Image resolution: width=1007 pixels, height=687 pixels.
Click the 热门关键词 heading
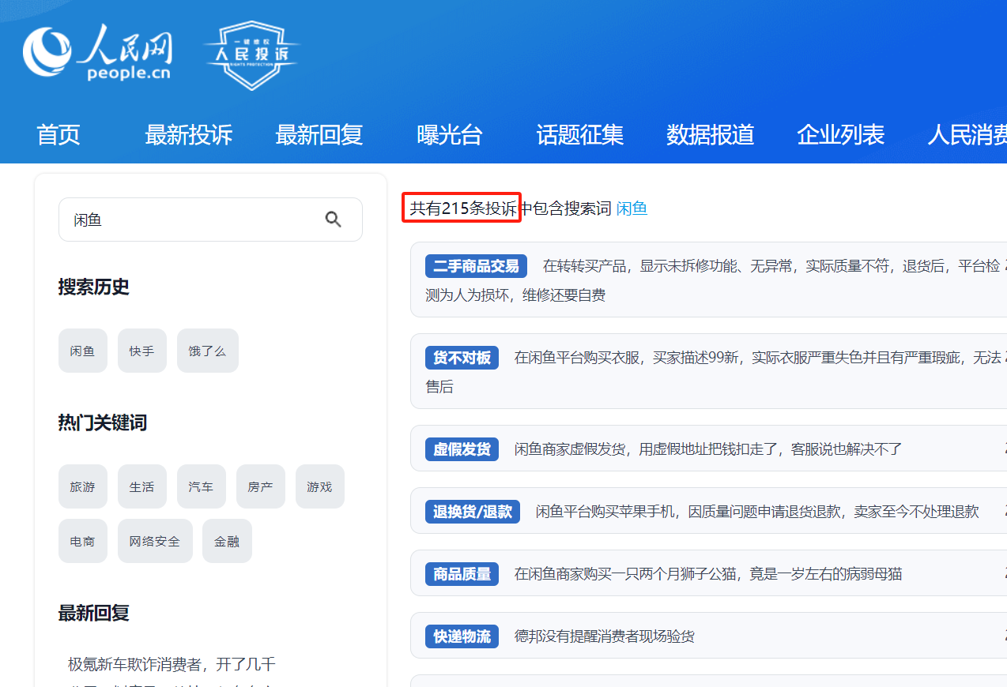[102, 422]
